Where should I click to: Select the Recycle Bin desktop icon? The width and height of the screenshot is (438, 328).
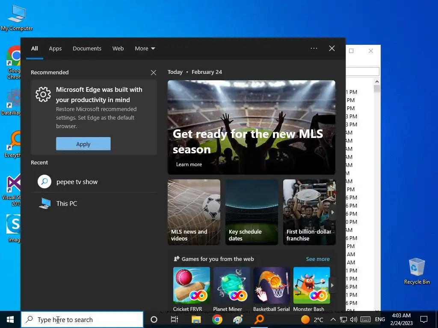(417, 271)
